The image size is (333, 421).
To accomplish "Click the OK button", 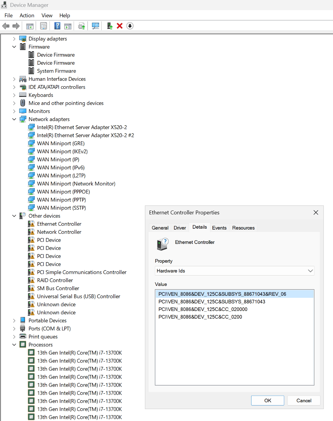I will click(268, 400).
